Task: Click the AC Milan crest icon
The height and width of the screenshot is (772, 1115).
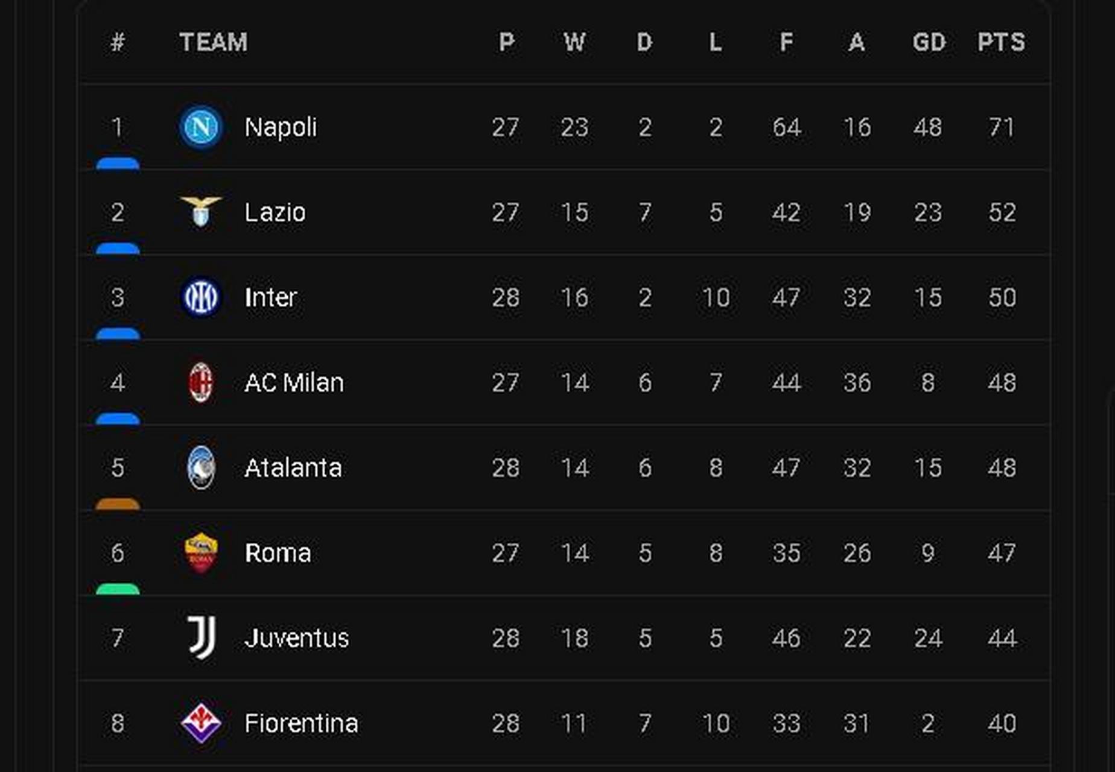Action: [201, 382]
